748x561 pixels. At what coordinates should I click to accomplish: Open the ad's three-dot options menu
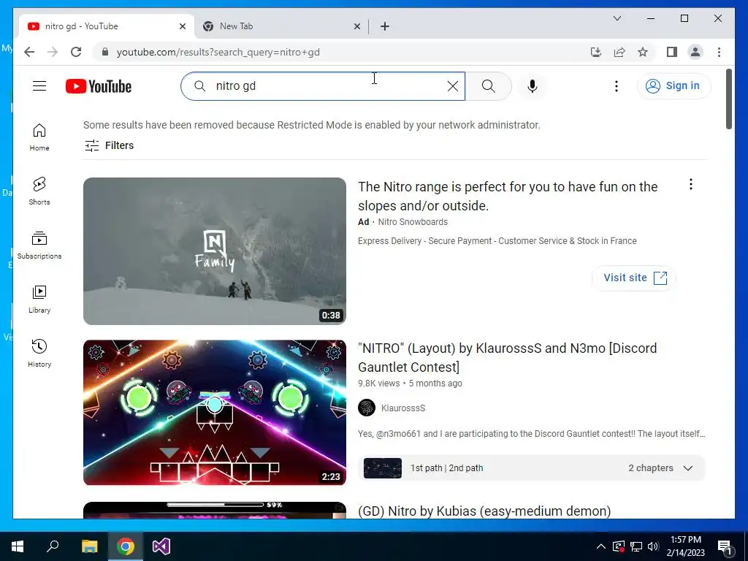point(691,184)
